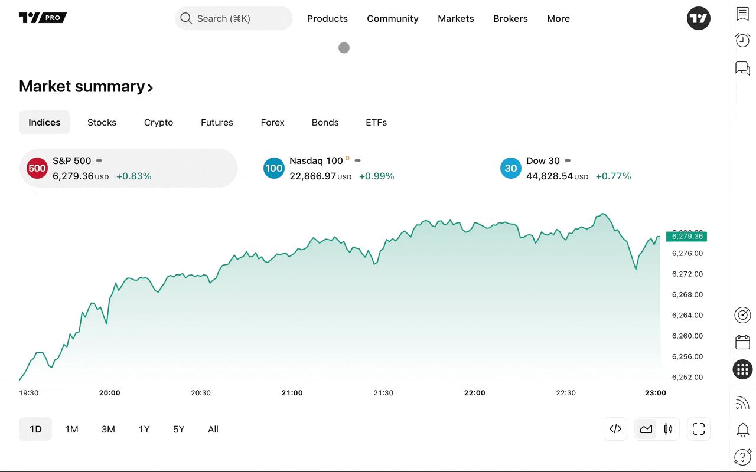The image size is (756, 472).
Task: Open the Products menu
Action: click(x=327, y=18)
